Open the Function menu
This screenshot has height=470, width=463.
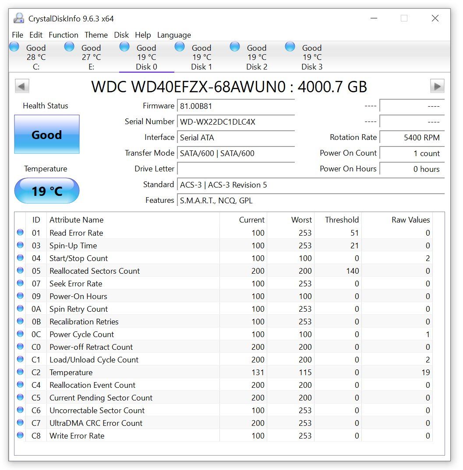(64, 35)
